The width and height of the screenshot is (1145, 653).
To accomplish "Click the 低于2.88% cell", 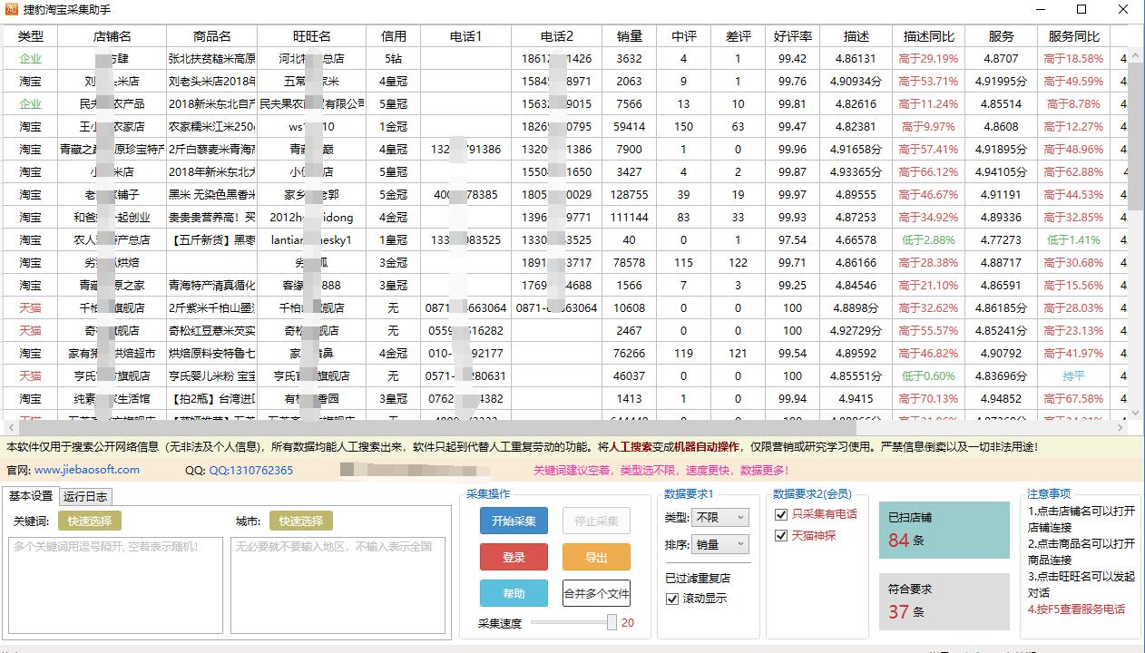I will pos(929,239).
